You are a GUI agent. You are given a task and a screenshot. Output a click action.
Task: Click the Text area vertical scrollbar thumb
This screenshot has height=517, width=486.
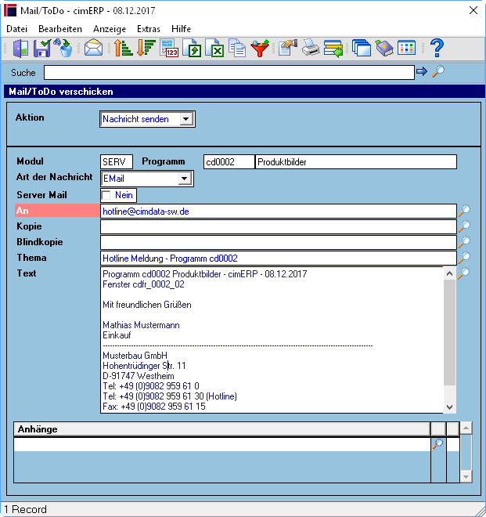coord(449,332)
